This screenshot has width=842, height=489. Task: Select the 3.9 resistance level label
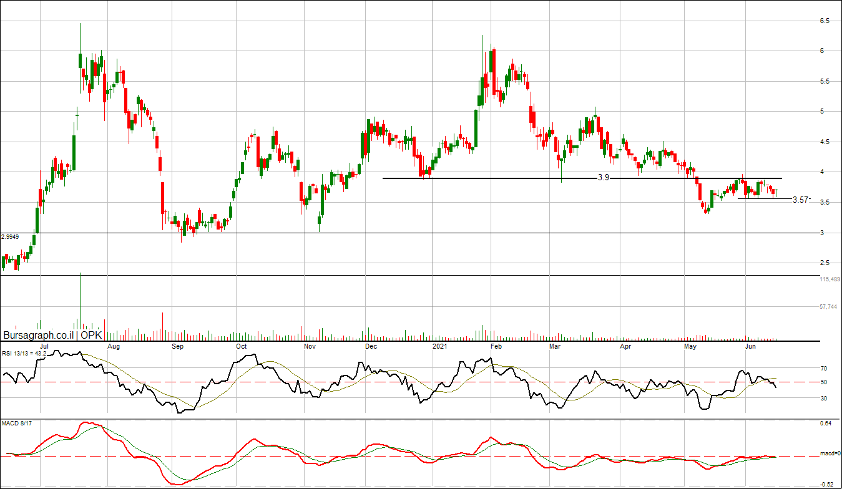(604, 178)
